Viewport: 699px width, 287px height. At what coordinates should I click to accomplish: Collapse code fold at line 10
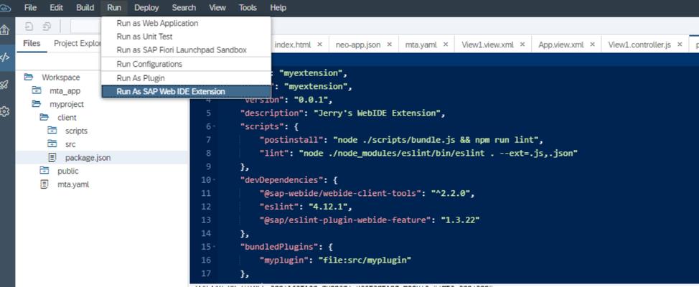215,181
